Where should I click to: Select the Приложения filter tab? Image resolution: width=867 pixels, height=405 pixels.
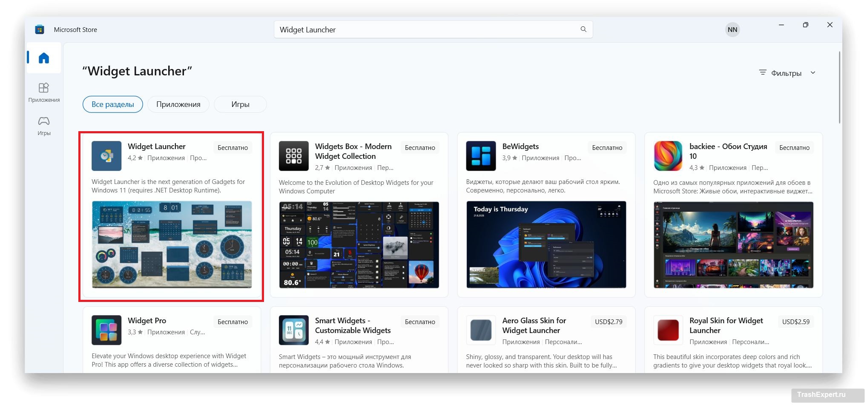coord(178,104)
